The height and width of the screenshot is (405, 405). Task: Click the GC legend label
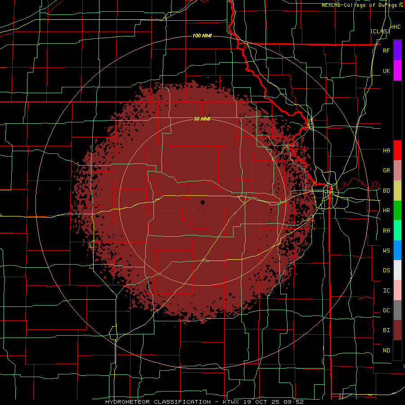point(386,310)
